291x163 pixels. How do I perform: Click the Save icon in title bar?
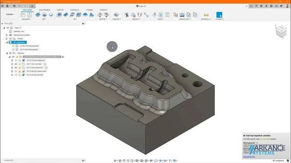14,6
